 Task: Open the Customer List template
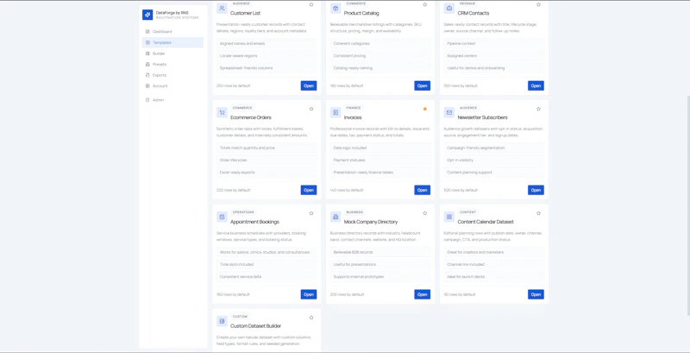tap(309, 85)
